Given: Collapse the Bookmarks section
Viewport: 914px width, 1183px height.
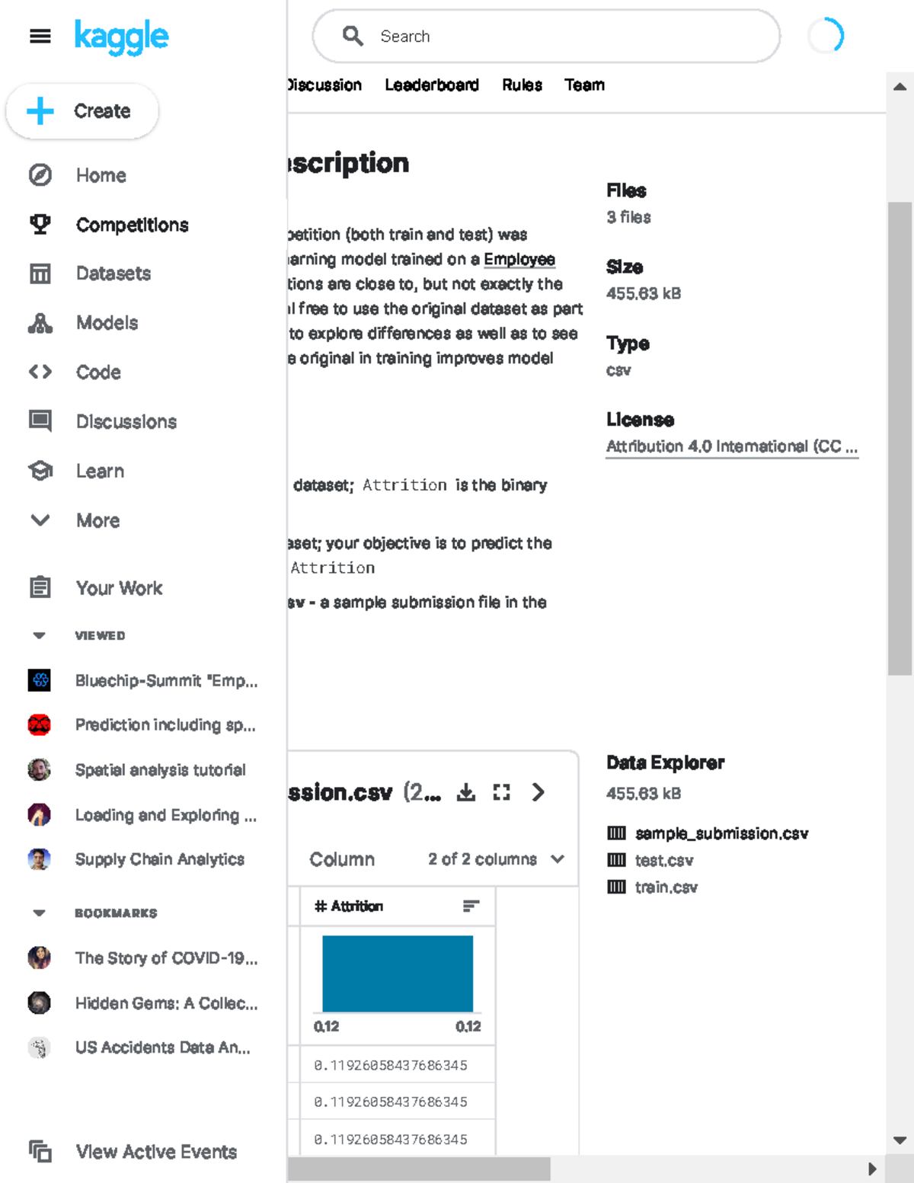Looking at the screenshot, I should tap(40, 913).
